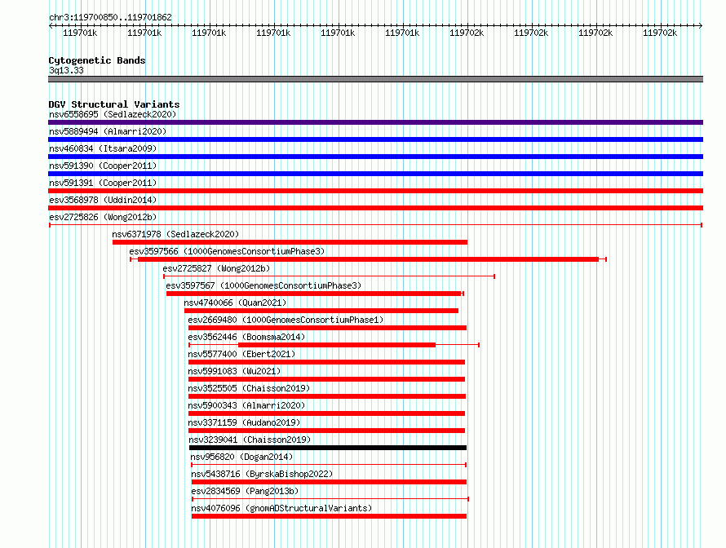Click the red bar under nsv5577400
This screenshot has width=726, height=548.
click(x=326, y=362)
